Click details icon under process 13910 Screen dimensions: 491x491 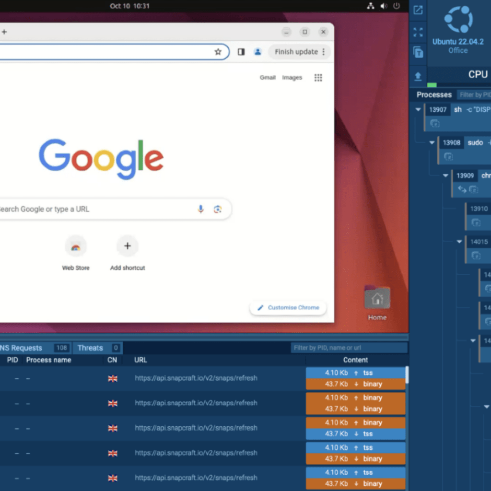coord(476,222)
